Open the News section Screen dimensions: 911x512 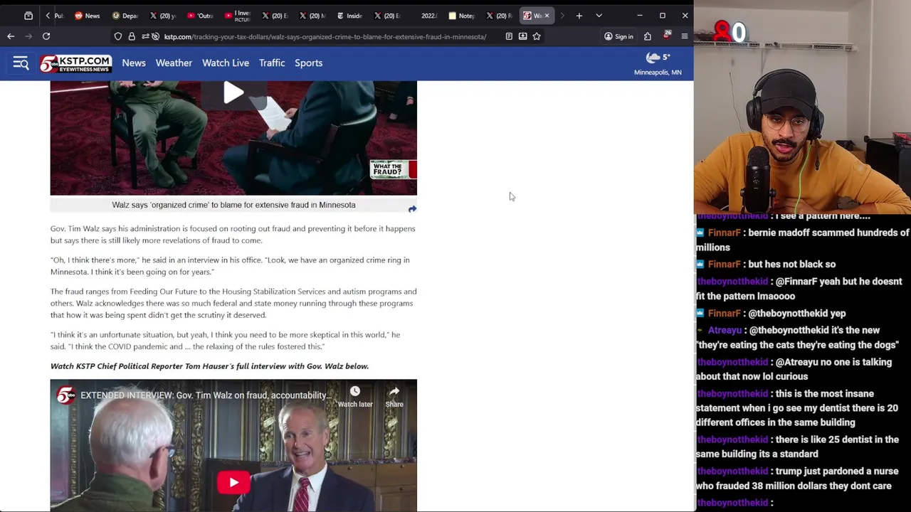[134, 63]
